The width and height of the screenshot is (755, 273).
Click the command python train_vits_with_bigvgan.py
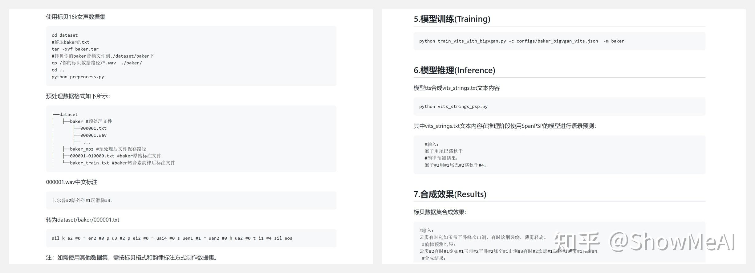coord(522,41)
